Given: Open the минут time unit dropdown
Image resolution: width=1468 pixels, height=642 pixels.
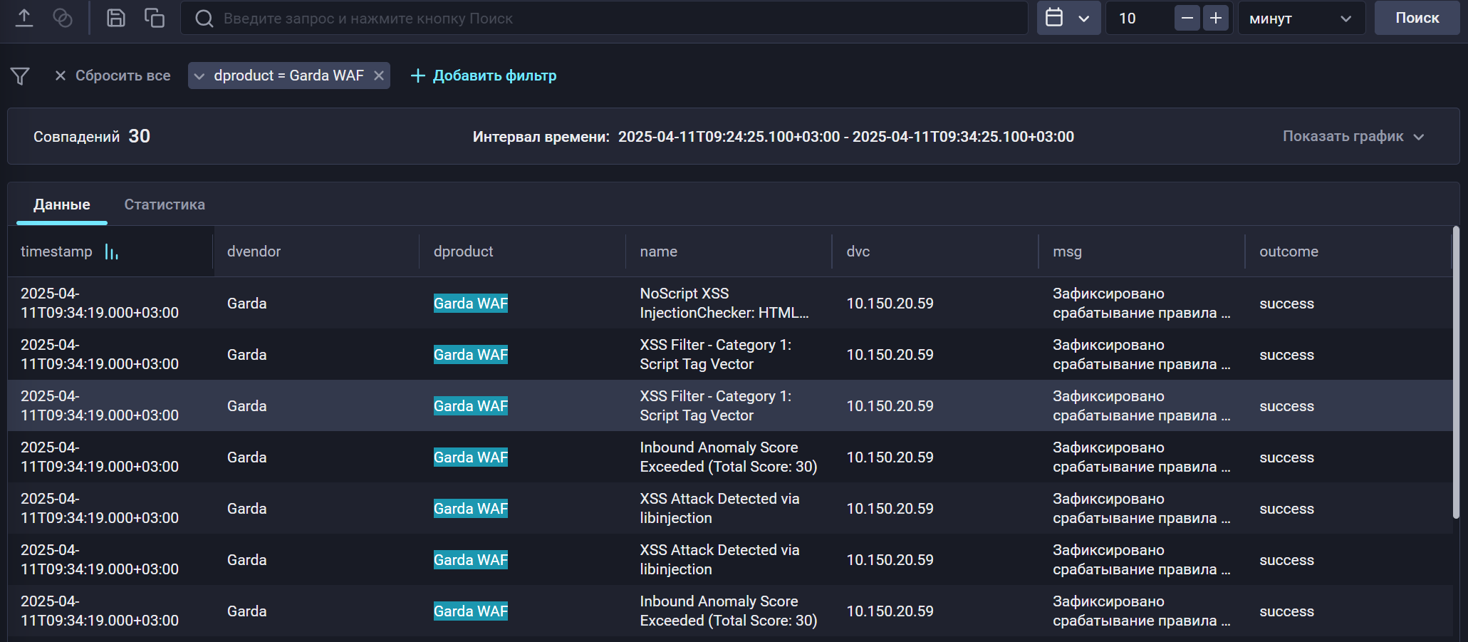Looking at the screenshot, I should point(1301,18).
